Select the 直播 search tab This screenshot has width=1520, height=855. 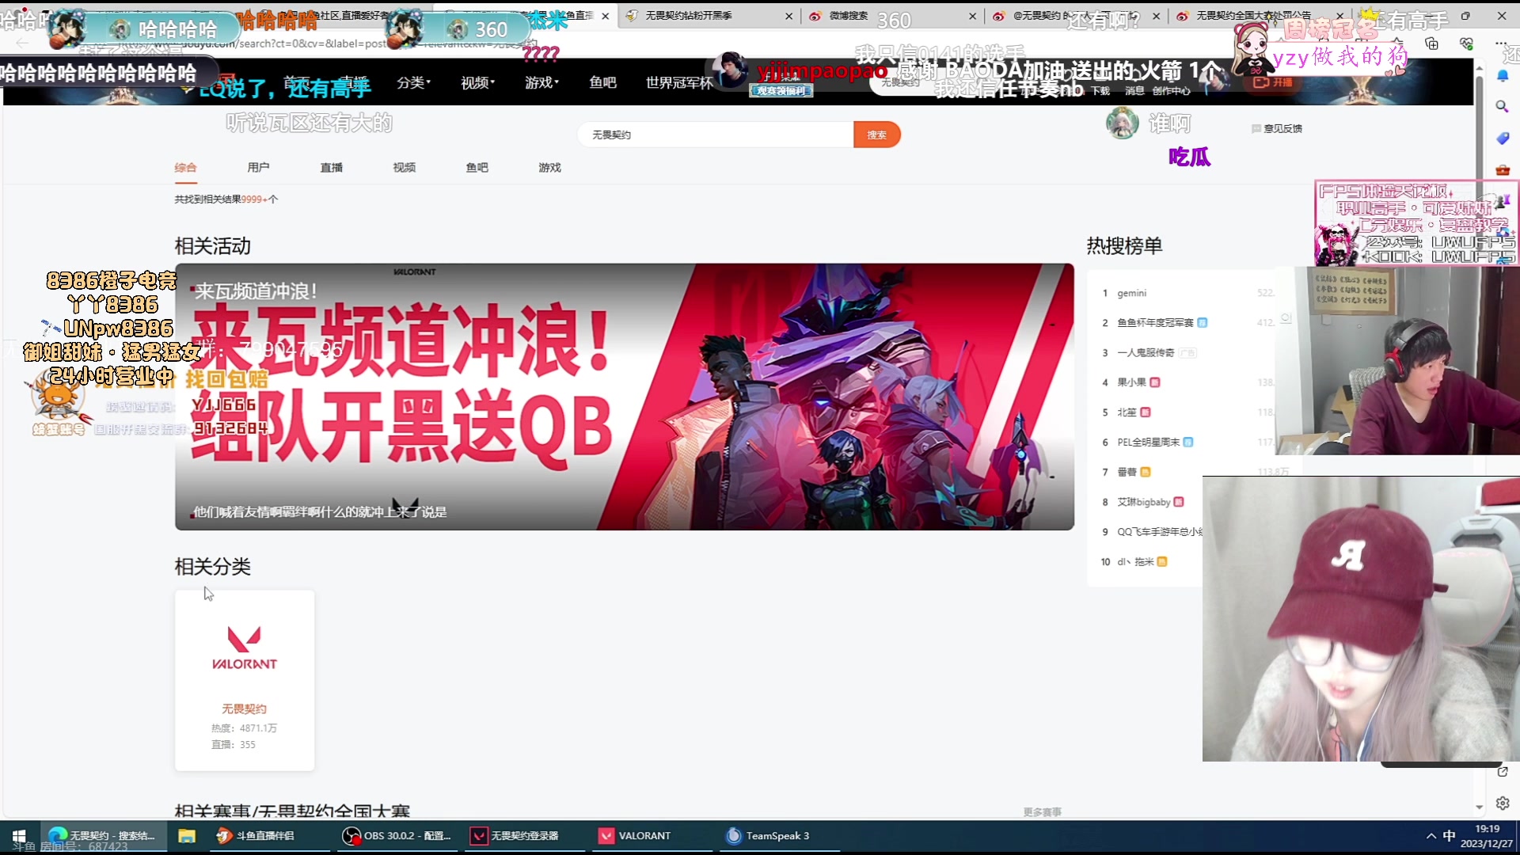(331, 168)
